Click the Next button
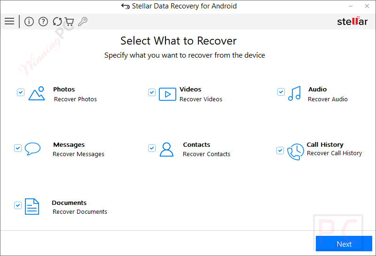 [344, 243]
